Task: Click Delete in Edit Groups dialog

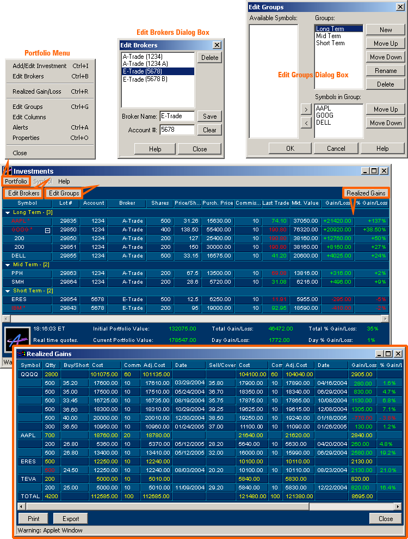Action: 386,84
